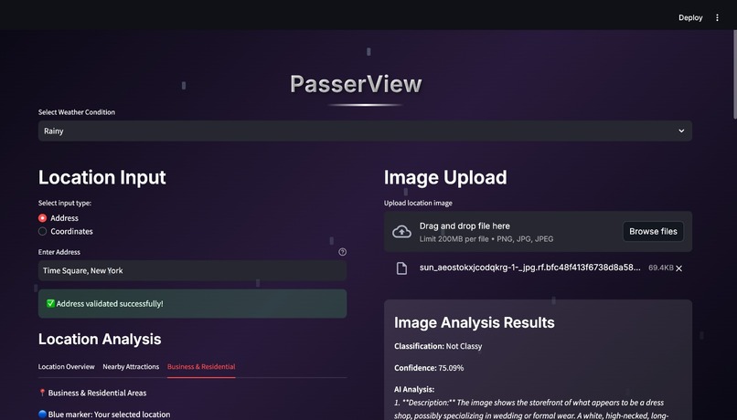Open the Select Weather Condition dropdown
737x420 pixels.
(365, 131)
